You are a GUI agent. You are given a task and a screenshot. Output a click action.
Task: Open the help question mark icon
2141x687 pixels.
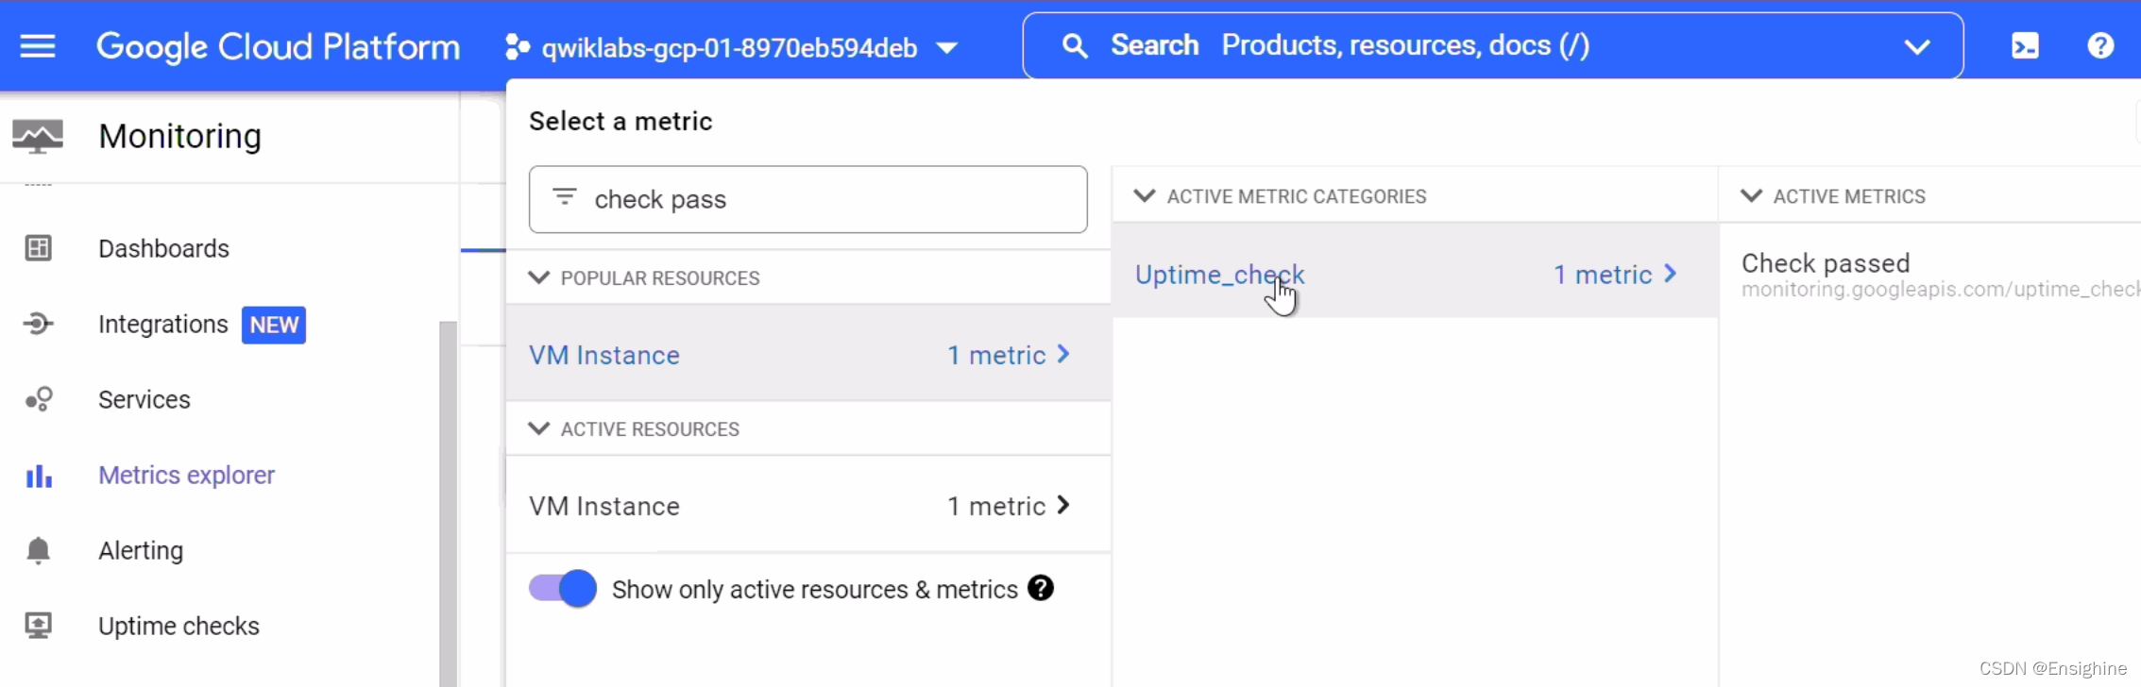[x=2100, y=45]
